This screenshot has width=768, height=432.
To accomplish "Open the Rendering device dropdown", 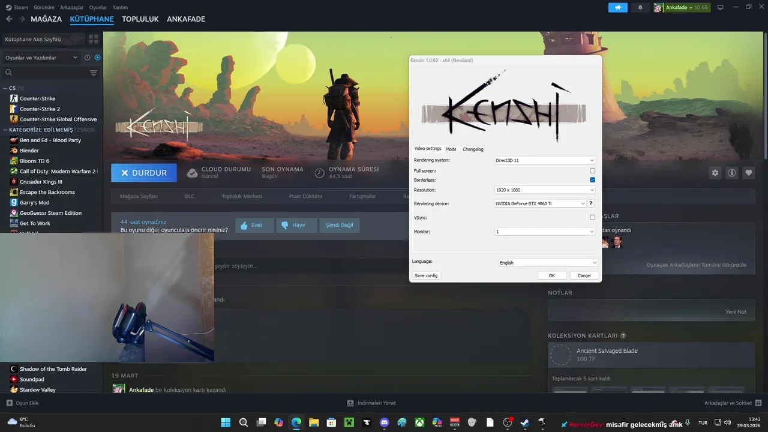I will (x=540, y=203).
